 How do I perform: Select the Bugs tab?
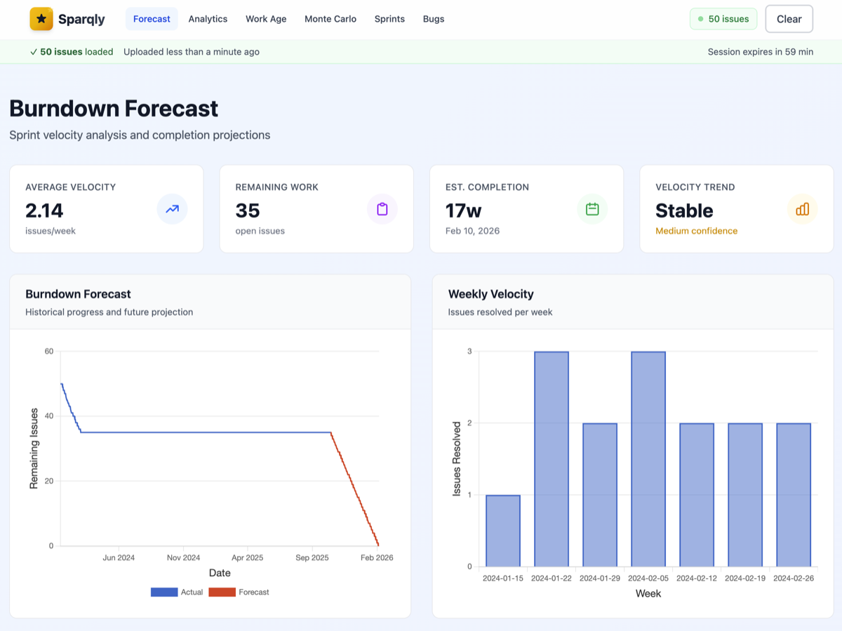(434, 19)
